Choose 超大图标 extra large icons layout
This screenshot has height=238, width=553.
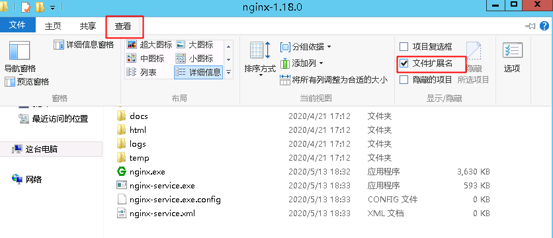coord(149,45)
